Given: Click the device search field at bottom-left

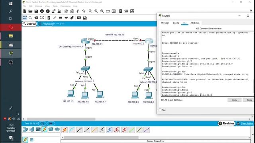Looking at the screenshot, I should 41,134.
